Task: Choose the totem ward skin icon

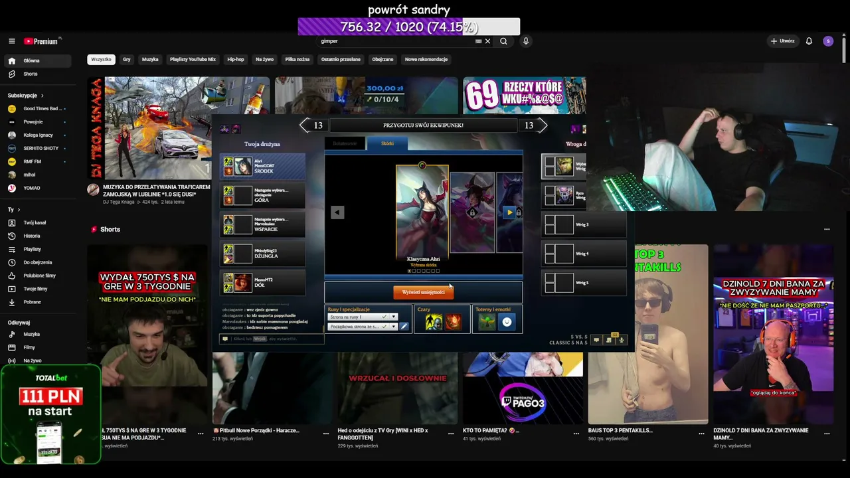Action: [487, 322]
